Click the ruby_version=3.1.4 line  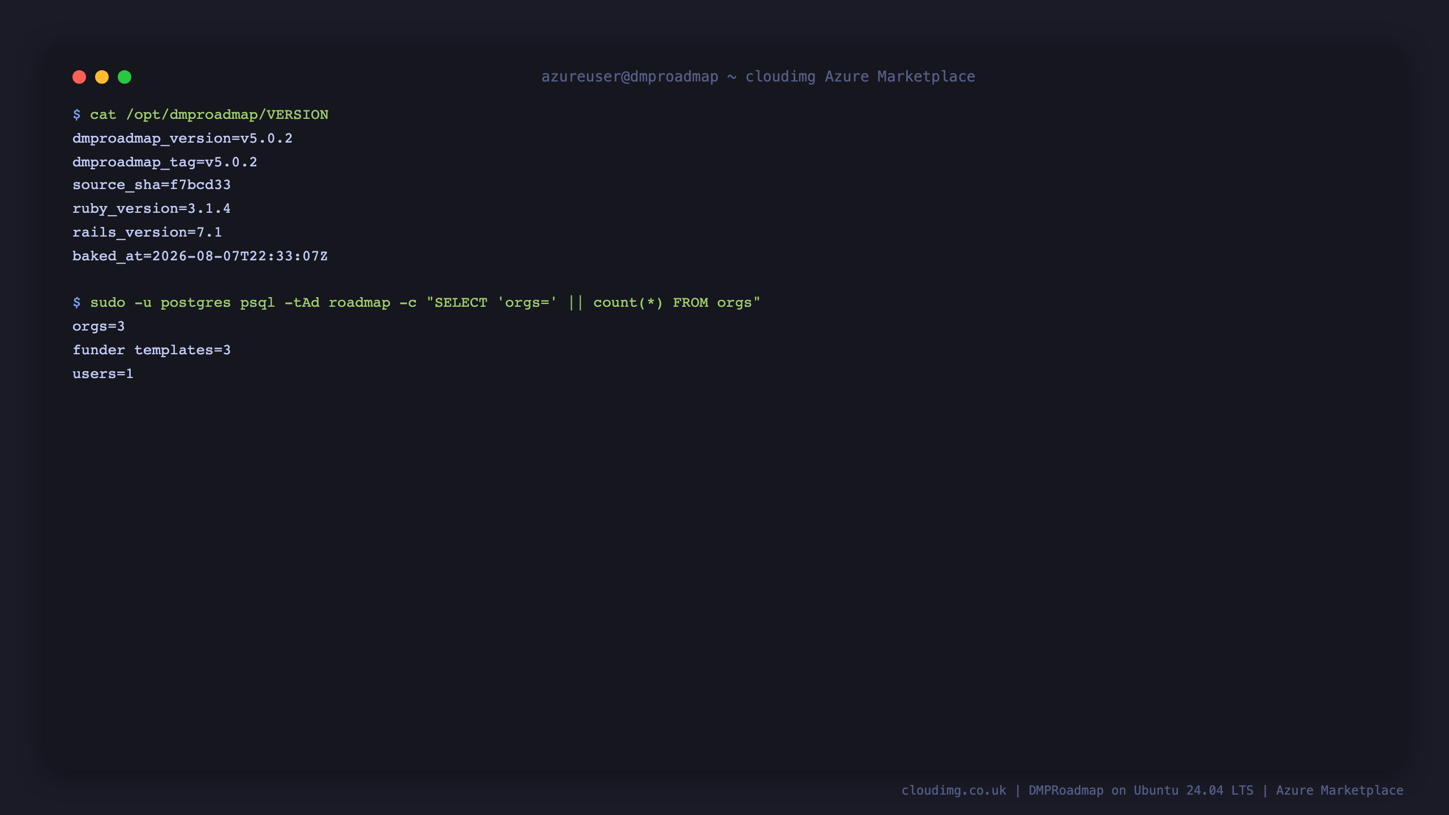(x=152, y=209)
